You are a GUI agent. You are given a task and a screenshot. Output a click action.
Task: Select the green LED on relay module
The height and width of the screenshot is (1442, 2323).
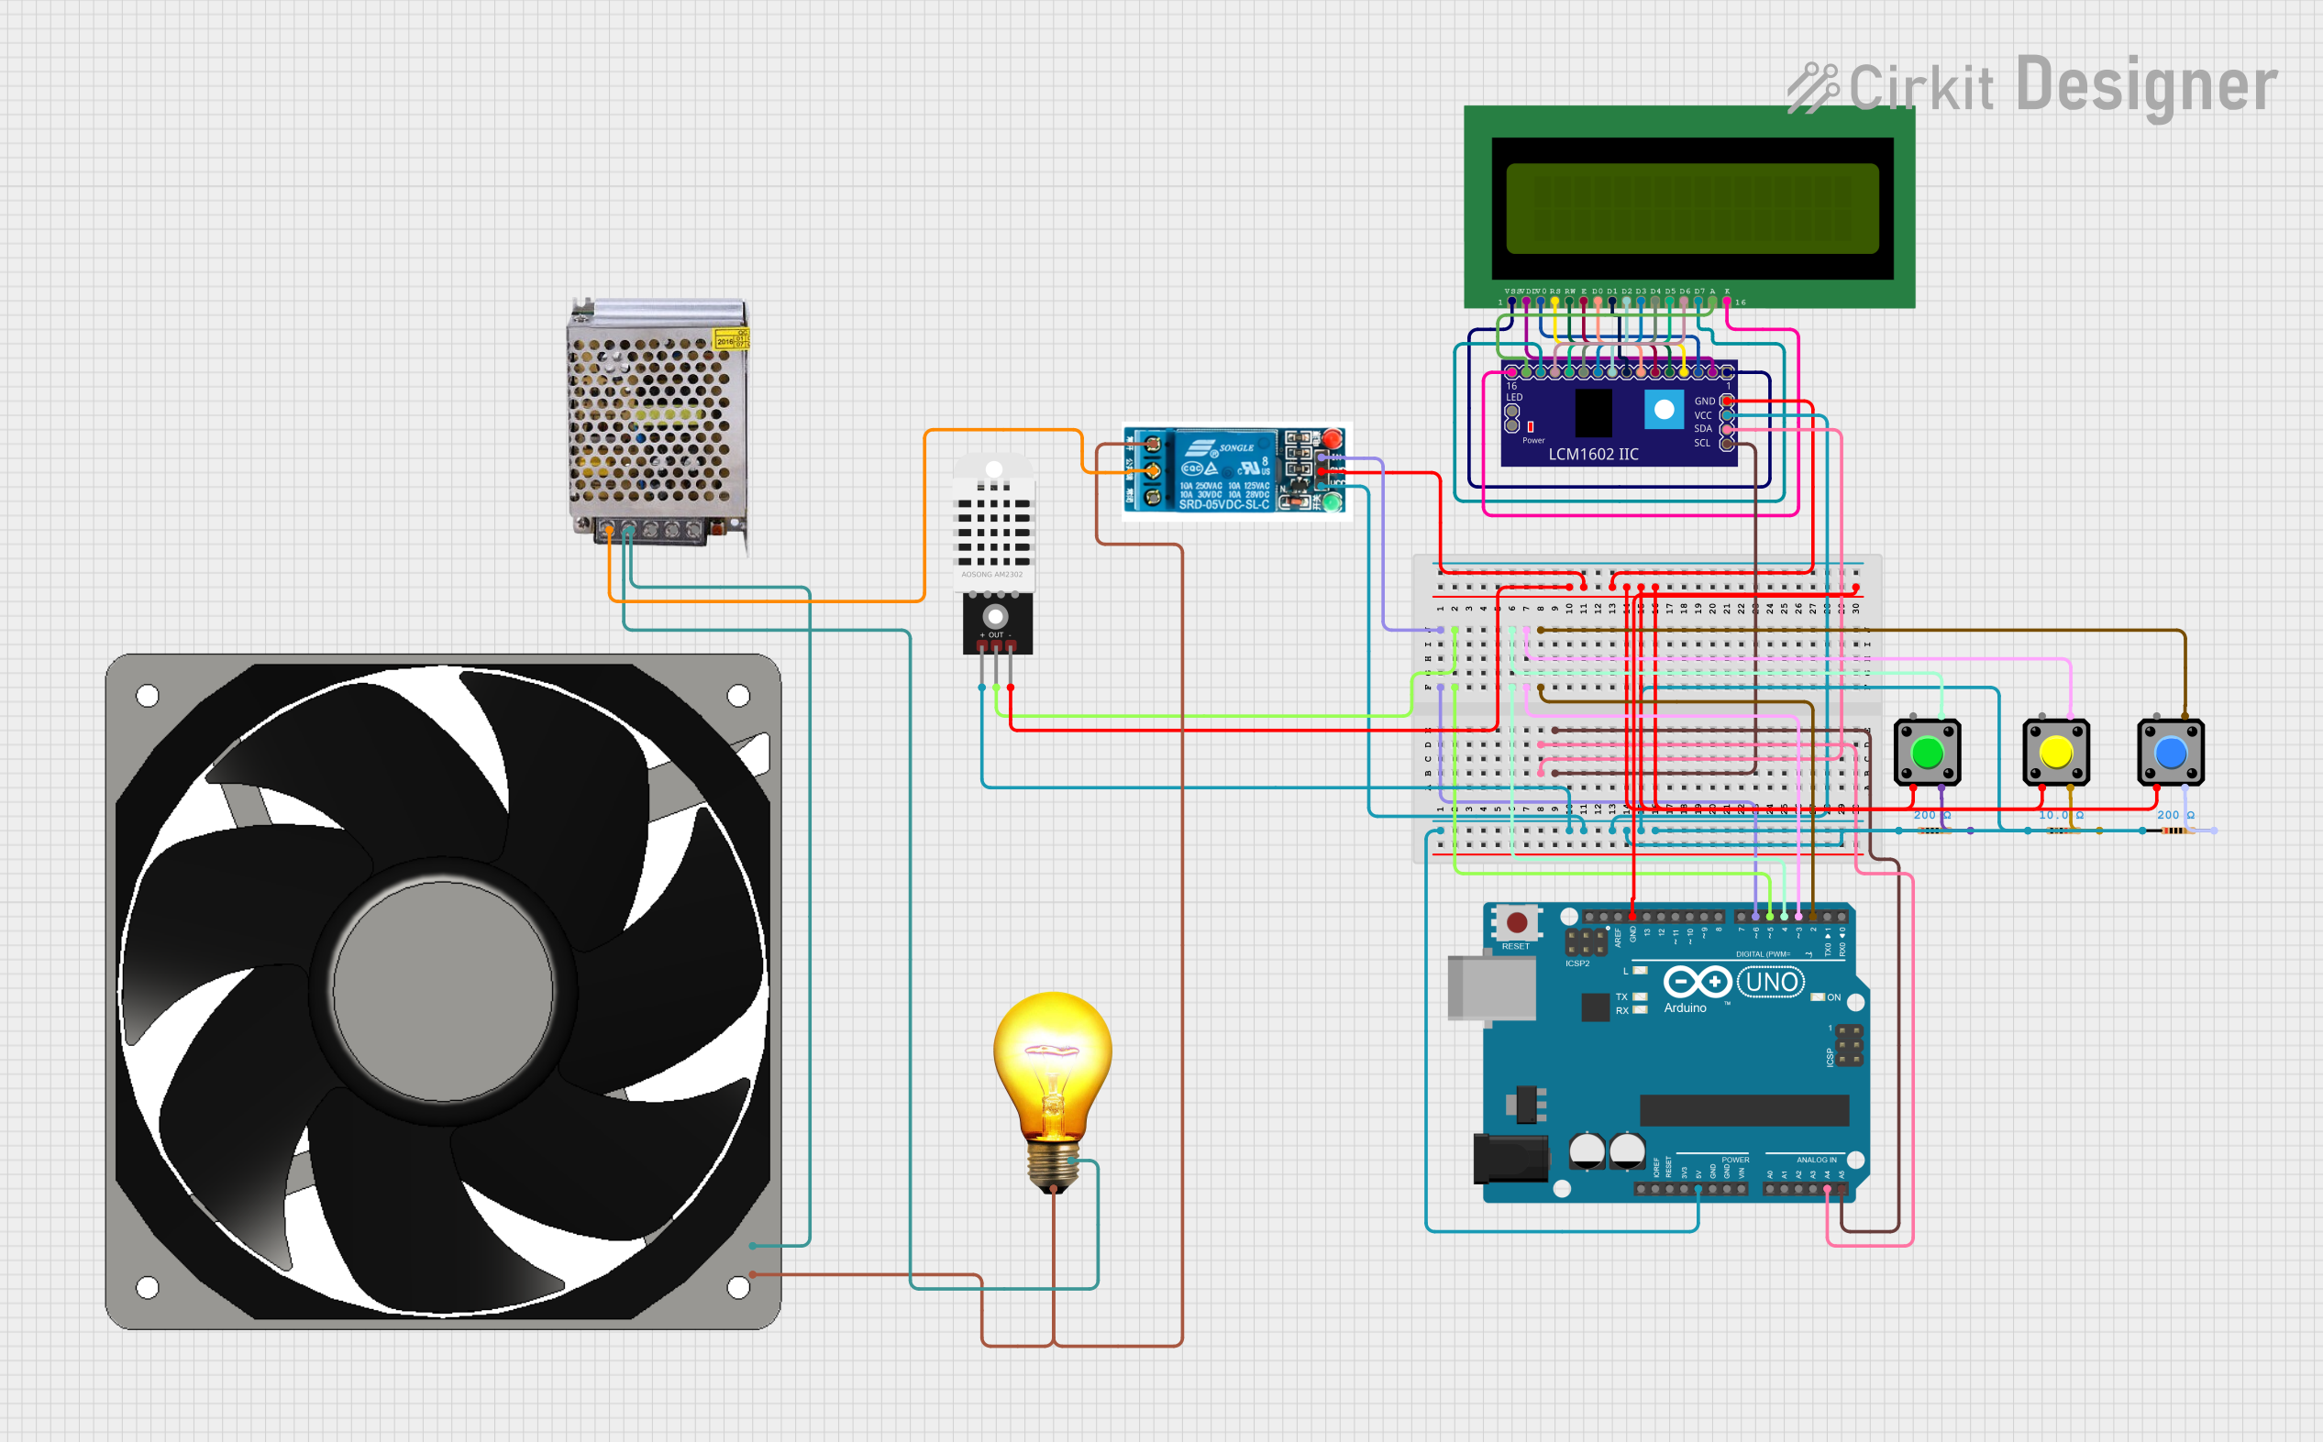click(1332, 501)
